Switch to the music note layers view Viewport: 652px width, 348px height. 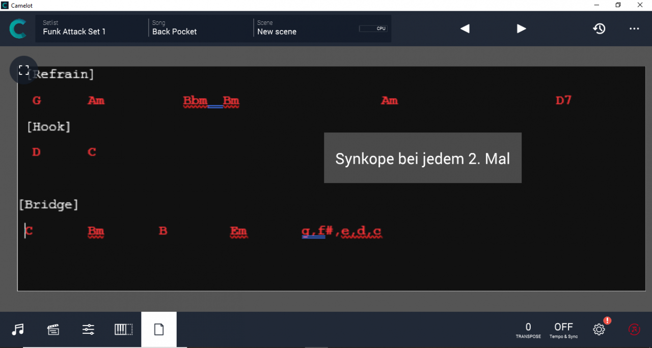[18, 329]
